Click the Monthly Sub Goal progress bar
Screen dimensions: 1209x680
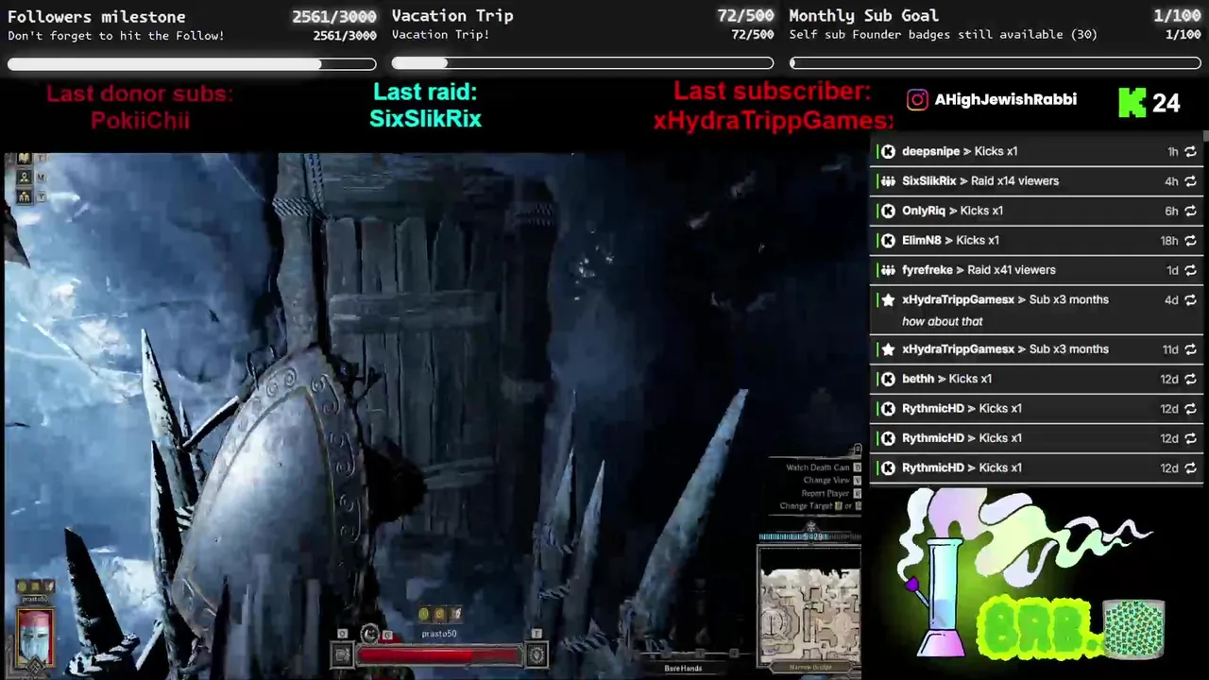(996, 63)
